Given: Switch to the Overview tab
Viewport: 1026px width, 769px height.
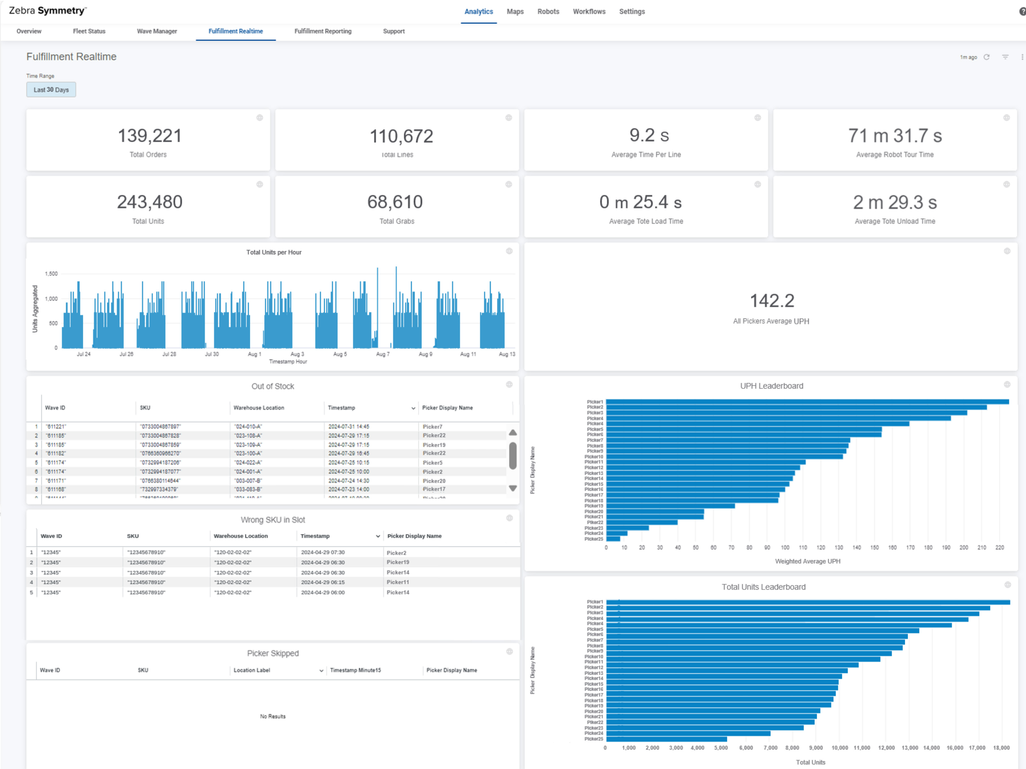Looking at the screenshot, I should point(29,31).
